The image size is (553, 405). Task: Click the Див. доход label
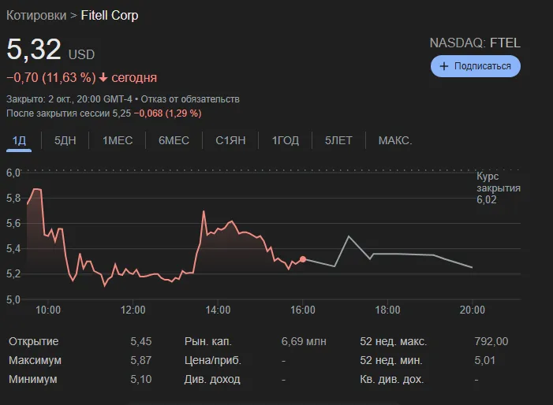coord(212,379)
